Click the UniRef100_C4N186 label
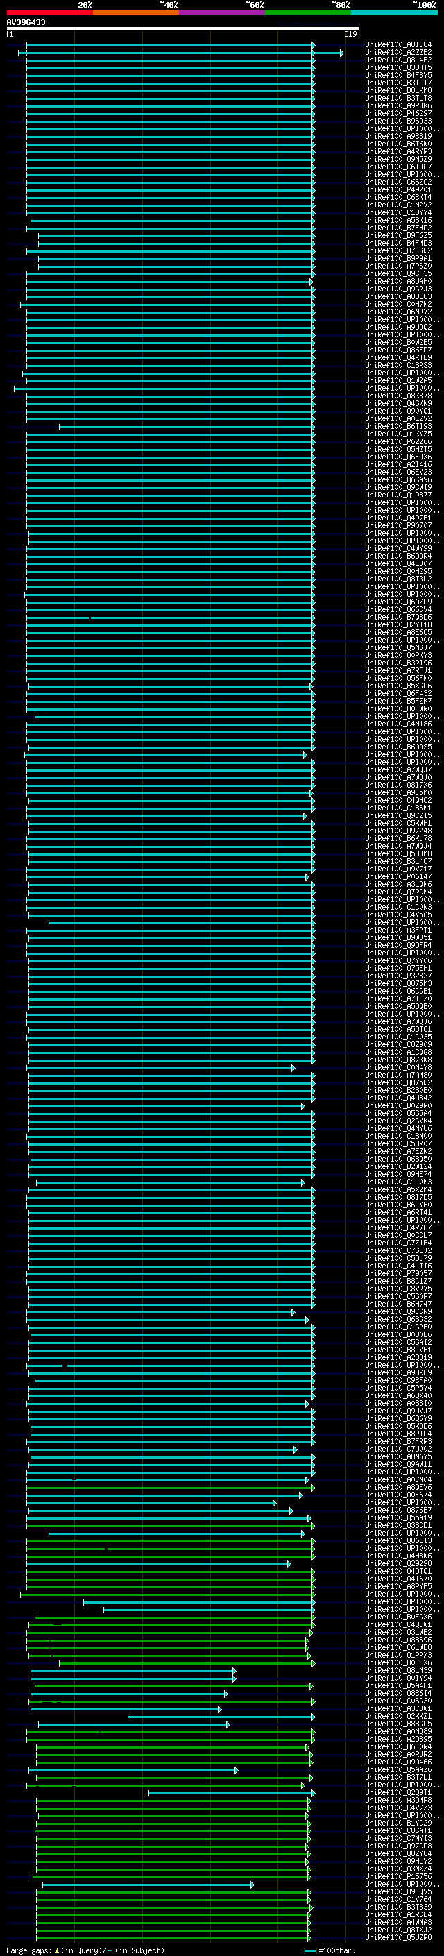444x1956 pixels. click(398, 724)
